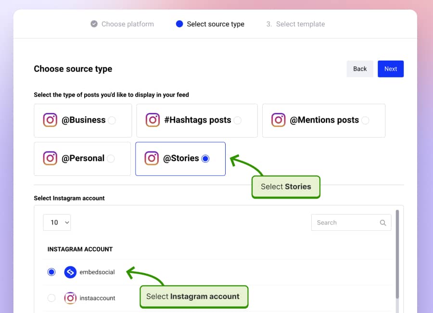Click the Instagram icon beside @Business

point(50,120)
